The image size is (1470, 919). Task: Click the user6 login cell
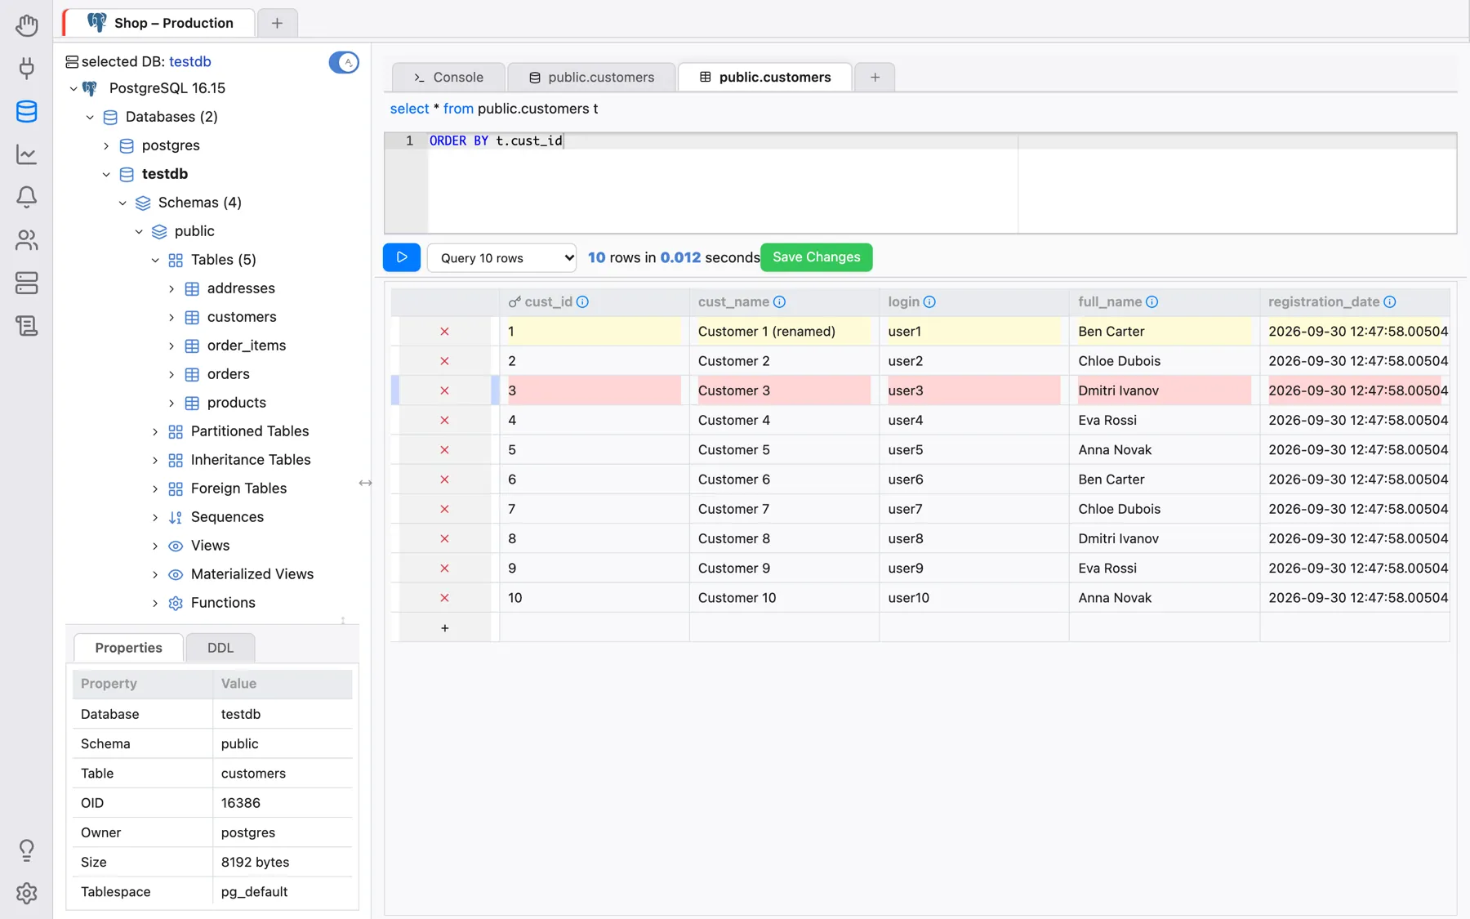[973, 480]
